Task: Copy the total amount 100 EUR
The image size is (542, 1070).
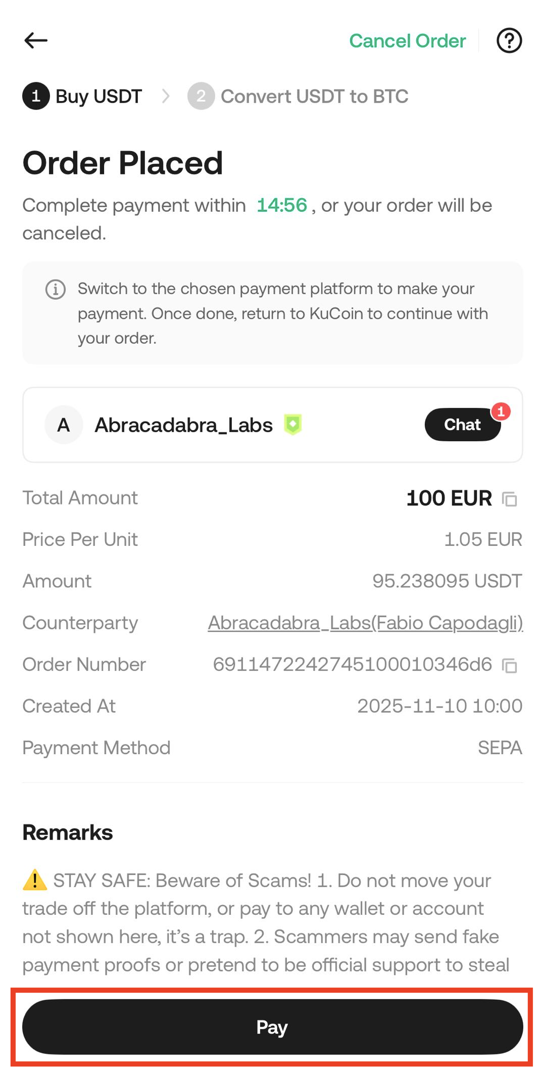Action: tap(509, 499)
